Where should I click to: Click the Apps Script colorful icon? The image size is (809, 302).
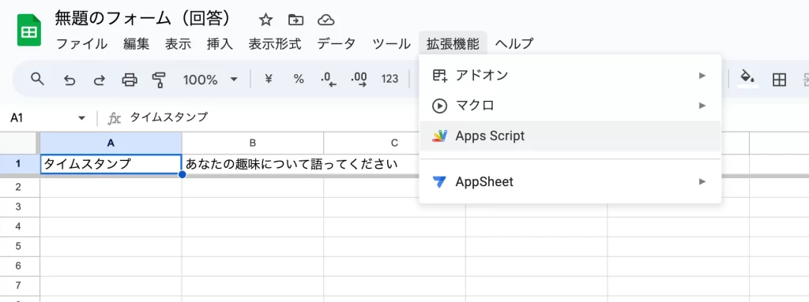click(439, 136)
